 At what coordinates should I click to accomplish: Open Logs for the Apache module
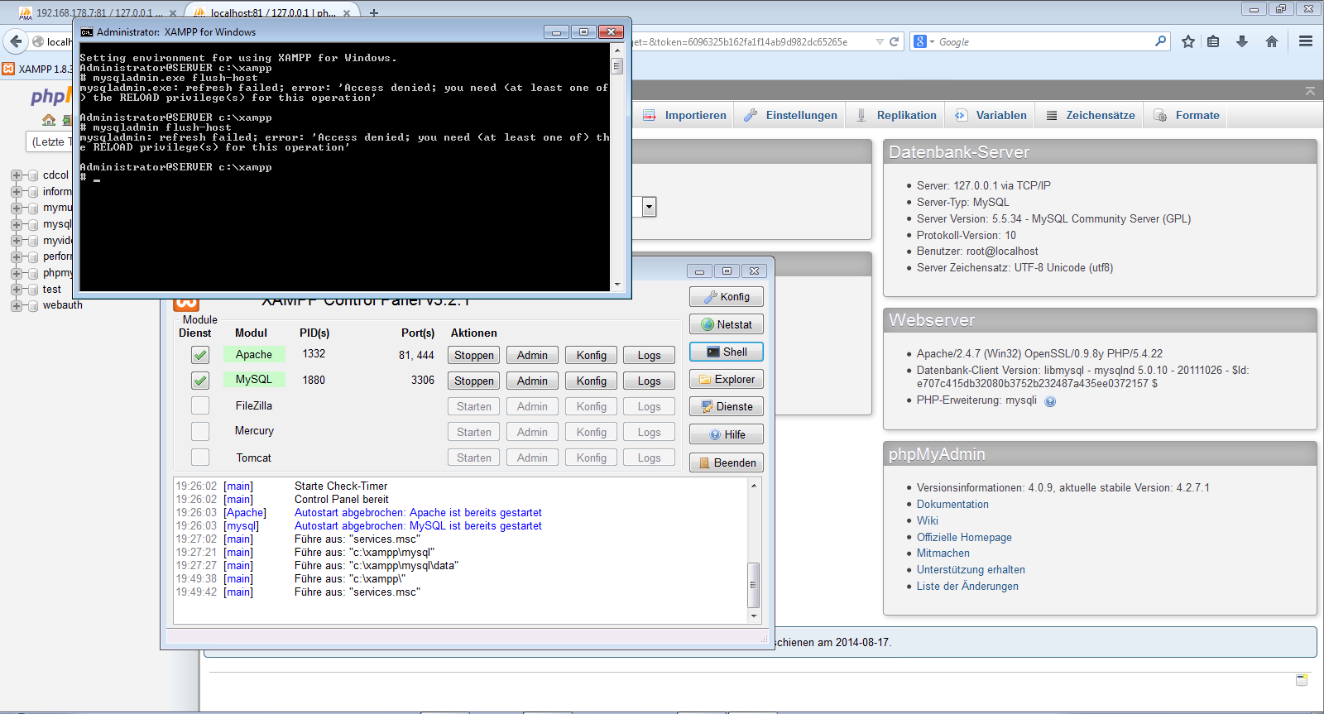click(649, 355)
